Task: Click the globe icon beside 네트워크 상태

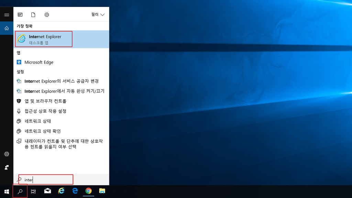Action: point(19,121)
